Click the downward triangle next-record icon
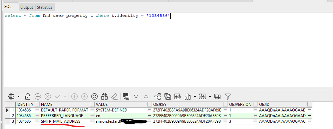Screen dimensions: 333x129 coord(136,97)
